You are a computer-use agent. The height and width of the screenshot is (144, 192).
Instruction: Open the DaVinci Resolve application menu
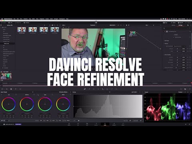pos(8,19)
